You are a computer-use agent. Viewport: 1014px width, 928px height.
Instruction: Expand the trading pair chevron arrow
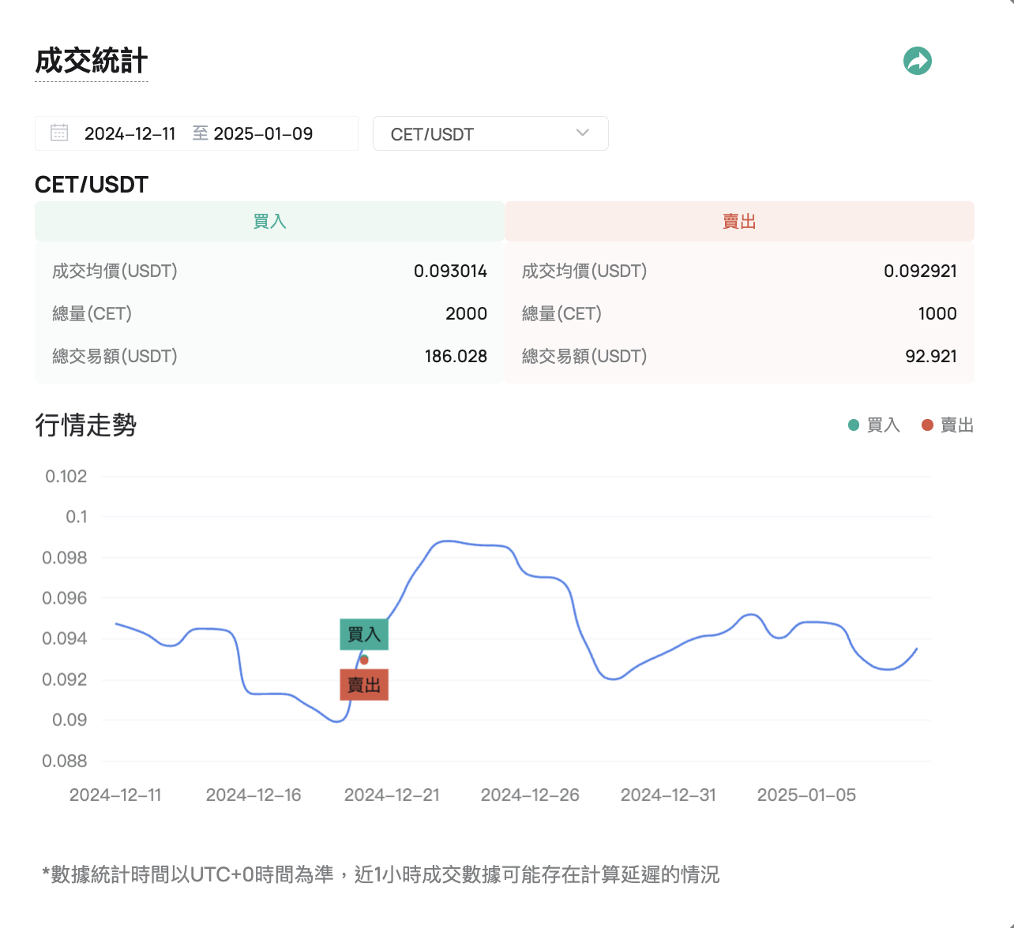pyautogui.click(x=583, y=133)
